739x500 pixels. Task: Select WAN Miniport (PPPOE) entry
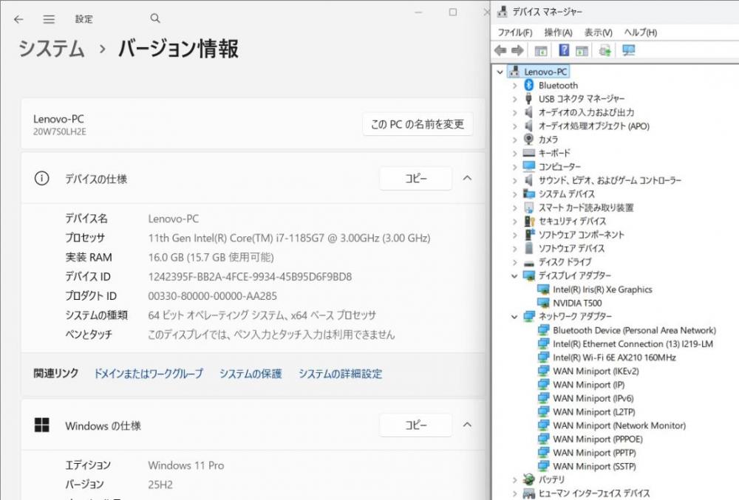598,439
